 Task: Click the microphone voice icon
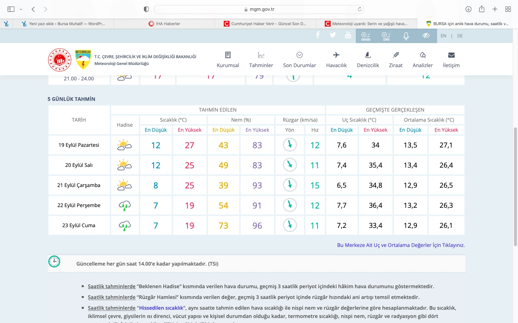406,36
